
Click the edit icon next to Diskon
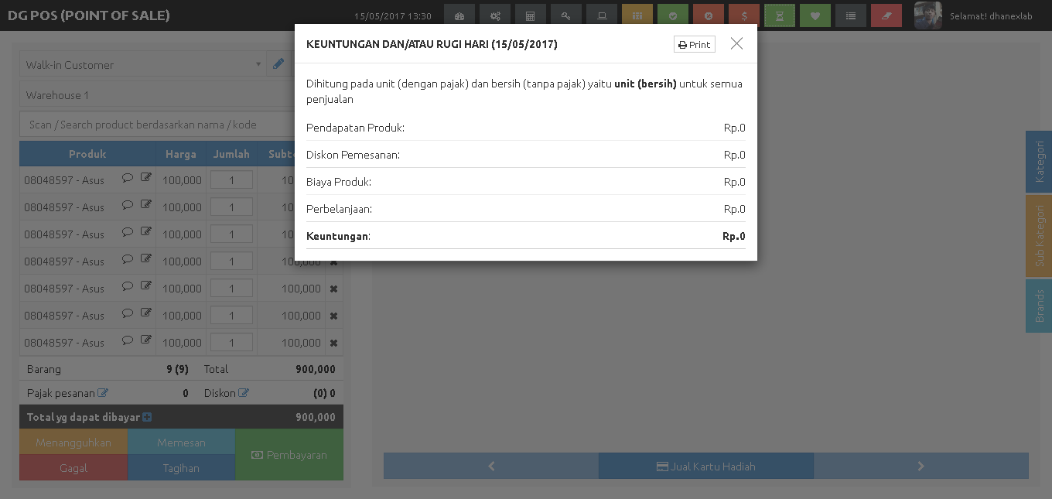244,393
